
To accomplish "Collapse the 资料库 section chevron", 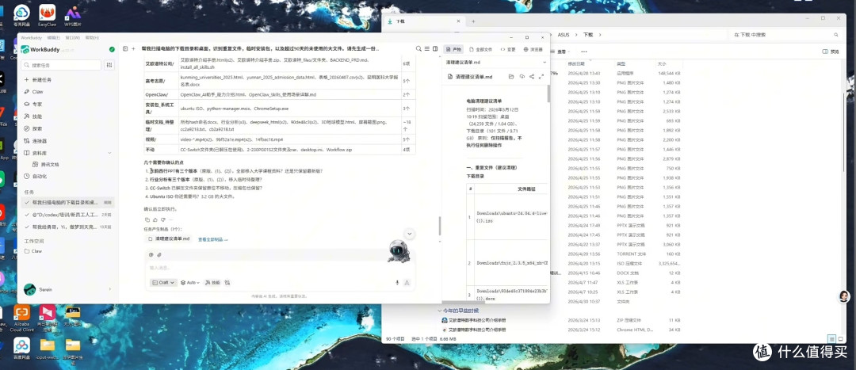I will [109, 153].
